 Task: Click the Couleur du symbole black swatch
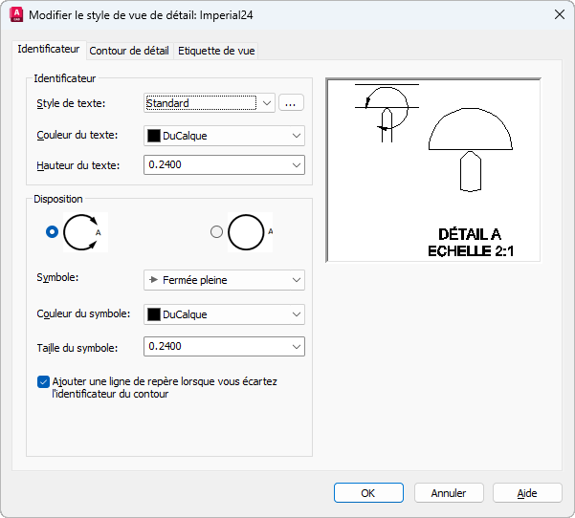154,314
